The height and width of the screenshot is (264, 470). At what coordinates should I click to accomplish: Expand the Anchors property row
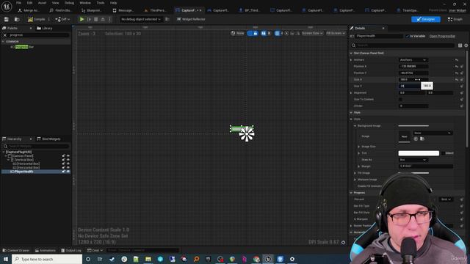[351, 60]
